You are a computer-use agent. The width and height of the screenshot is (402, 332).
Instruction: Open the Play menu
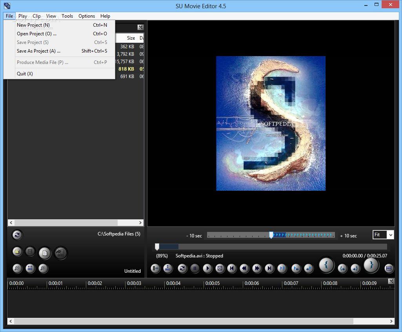point(23,16)
